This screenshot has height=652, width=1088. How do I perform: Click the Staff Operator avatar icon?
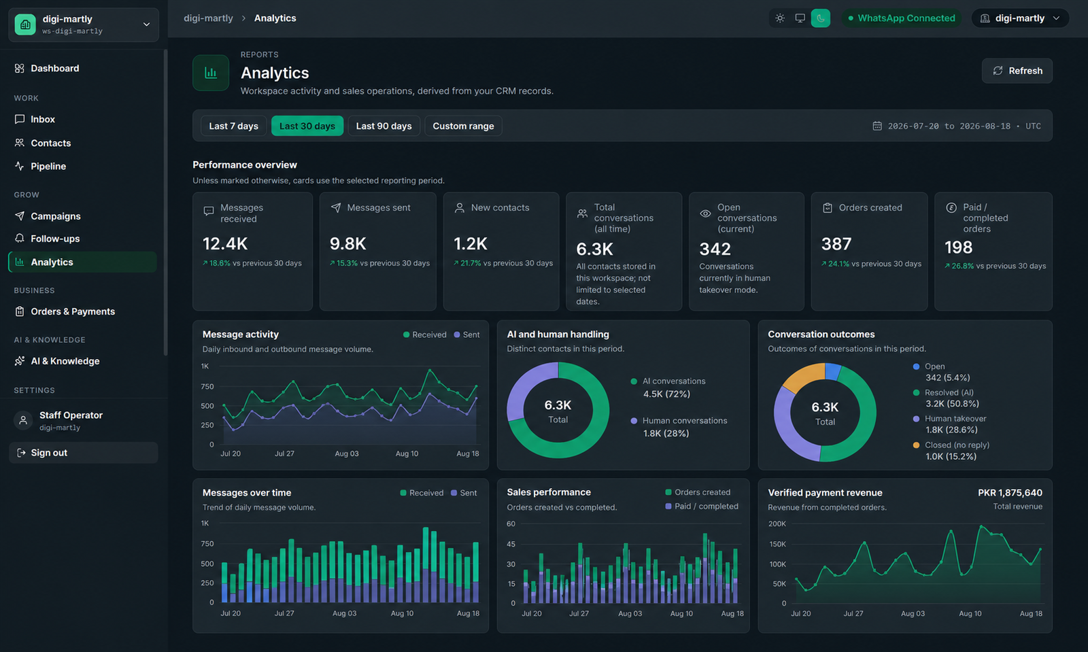pos(23,420)
